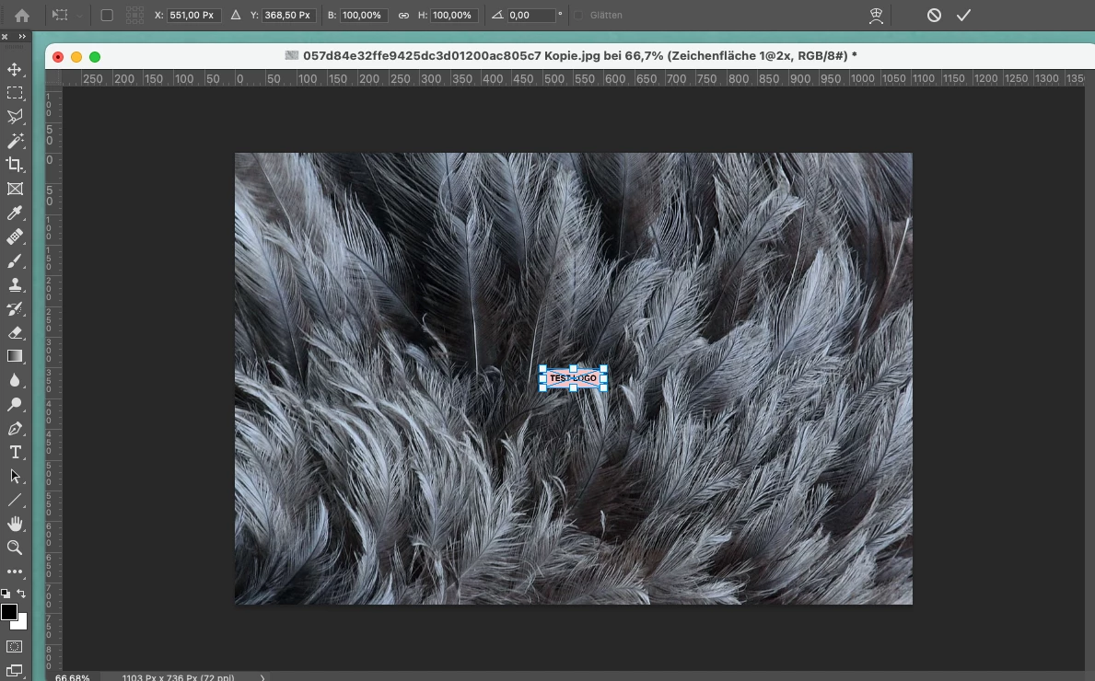This screenshot has height=681, width=1095.
Task: Select the Eyedropper tool
Action: (x=15, y=213)
